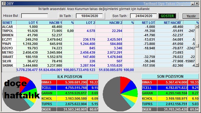The image size is (201, 113).
Task: Click HACIM 2 value 1.476.948
Action: pos(115,57)
